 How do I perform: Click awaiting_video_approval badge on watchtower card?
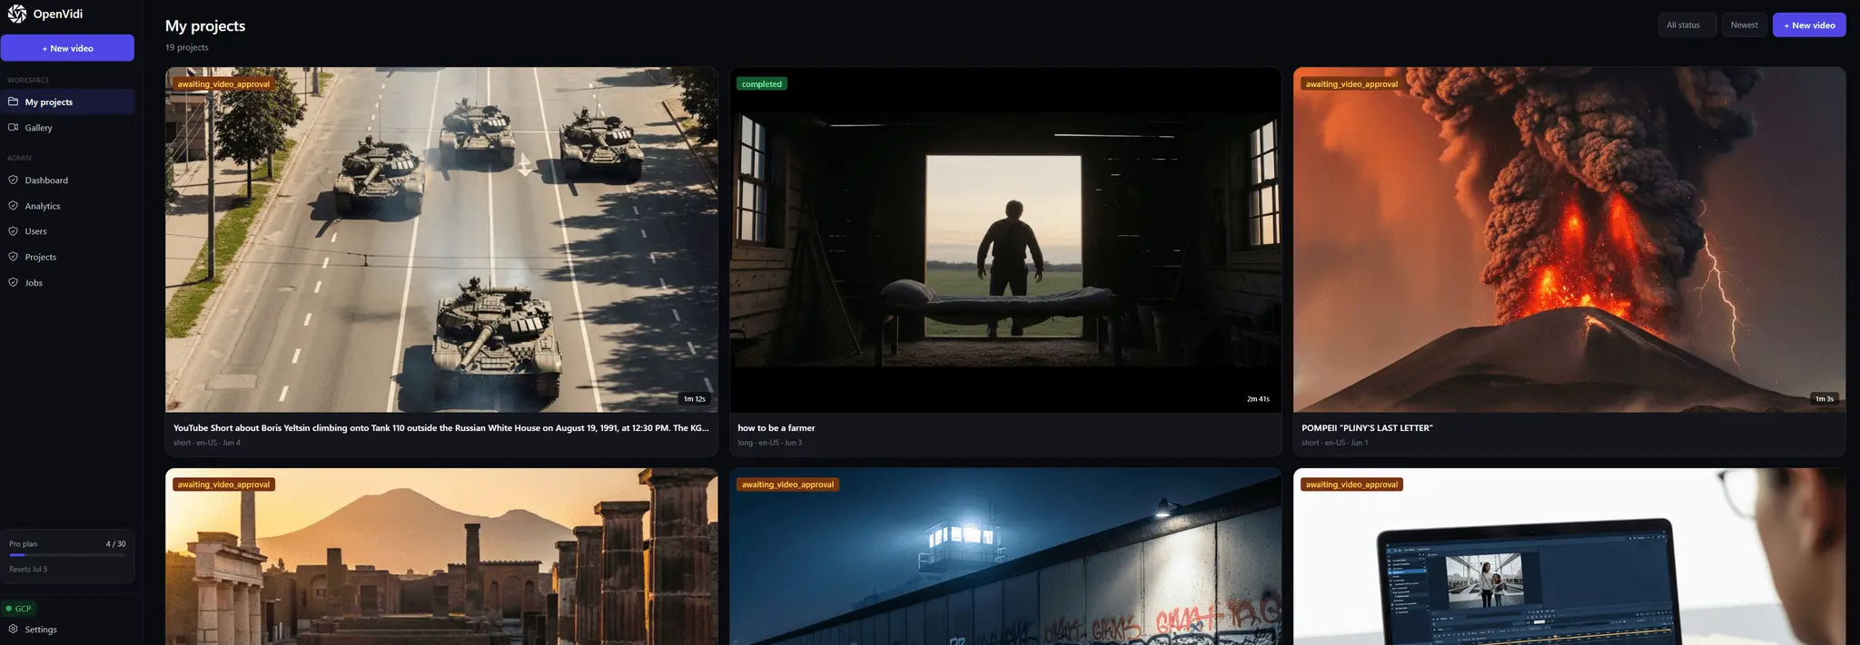[787, 484]
